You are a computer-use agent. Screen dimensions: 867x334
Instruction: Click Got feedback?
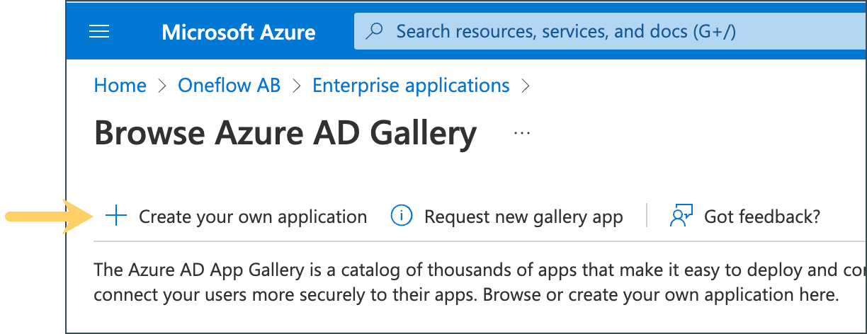[762, 217]
